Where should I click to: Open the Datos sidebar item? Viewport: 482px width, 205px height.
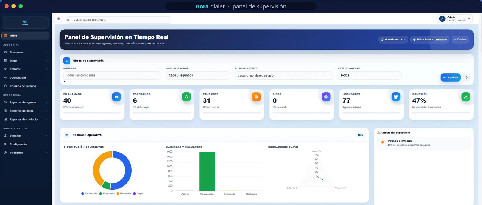tap(25, 61)
